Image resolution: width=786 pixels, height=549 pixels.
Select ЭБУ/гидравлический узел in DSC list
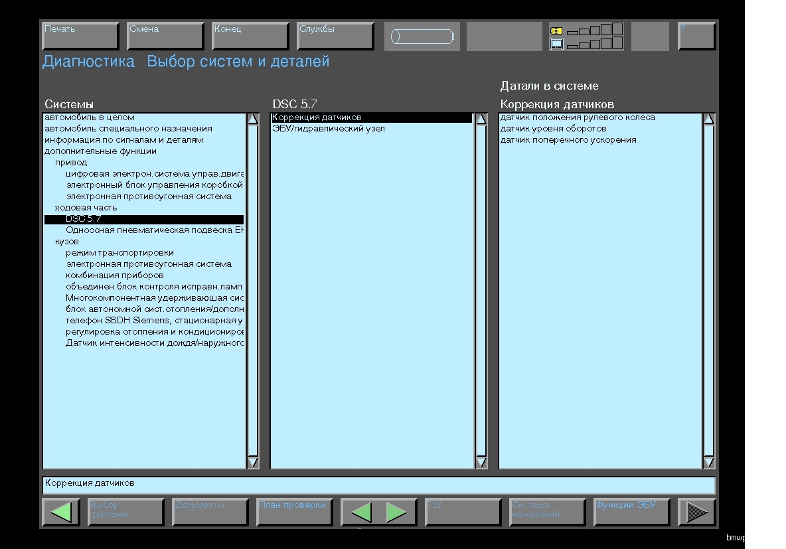(x=329, y=129)
